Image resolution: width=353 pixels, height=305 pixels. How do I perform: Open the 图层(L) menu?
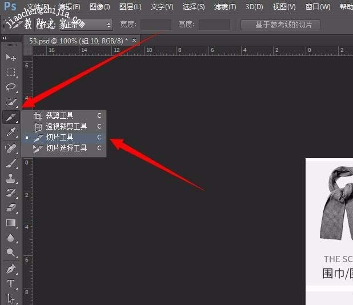point(130,7)
